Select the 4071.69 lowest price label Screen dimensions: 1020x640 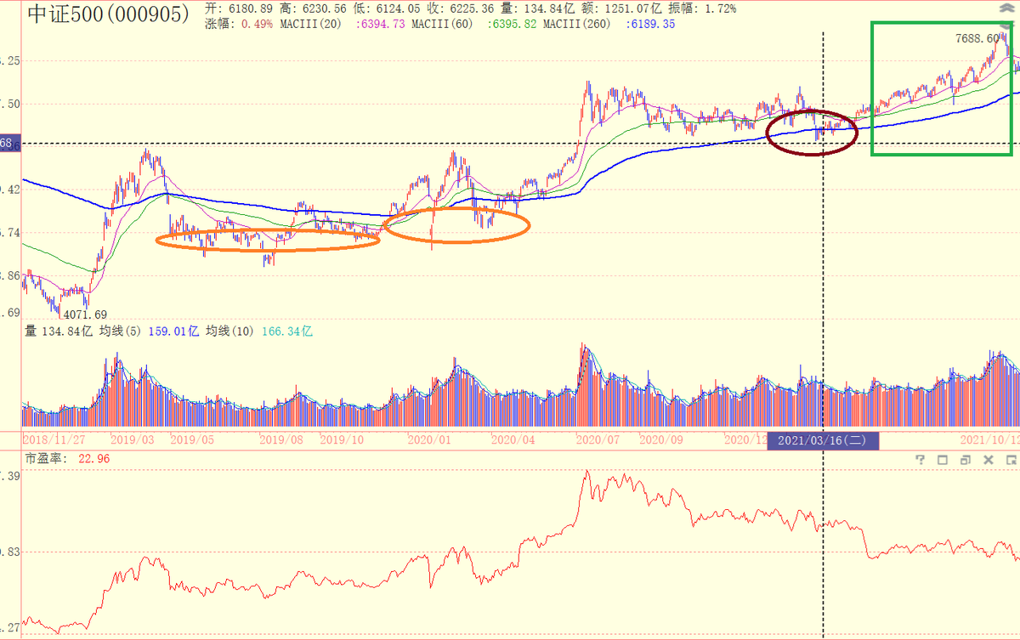(85, 314)
